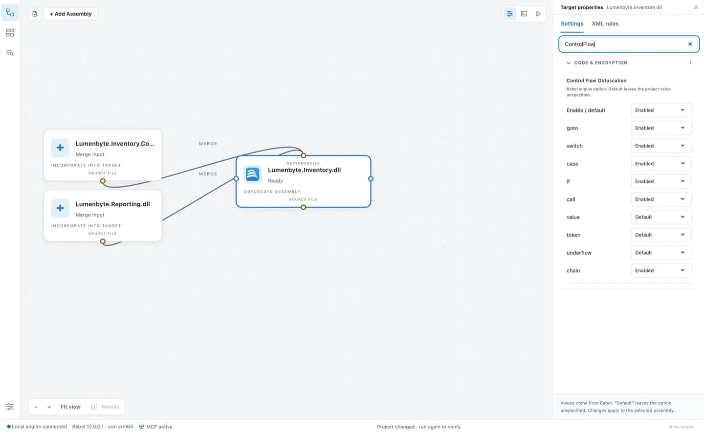Select the Lumenbyte.Inventory.Co... merge node
Viewport: 704px width, 434px height.
click(103, 155)
